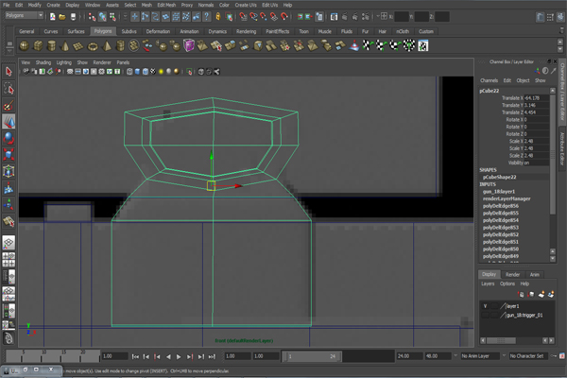
Task: Enable smooth shade all cube icon in viewport
Action: (x=137, y=72)
